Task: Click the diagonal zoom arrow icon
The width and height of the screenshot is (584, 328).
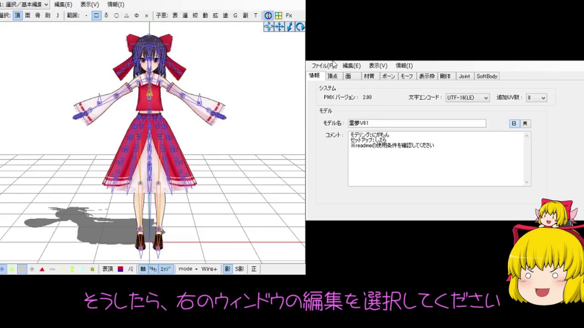Action: pyautogui.click(x=290, y=27)
